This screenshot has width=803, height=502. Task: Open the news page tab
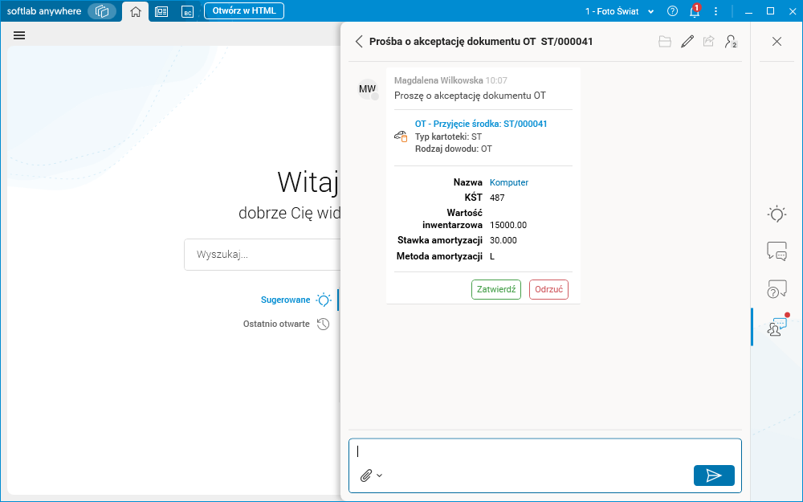point(161,11)
